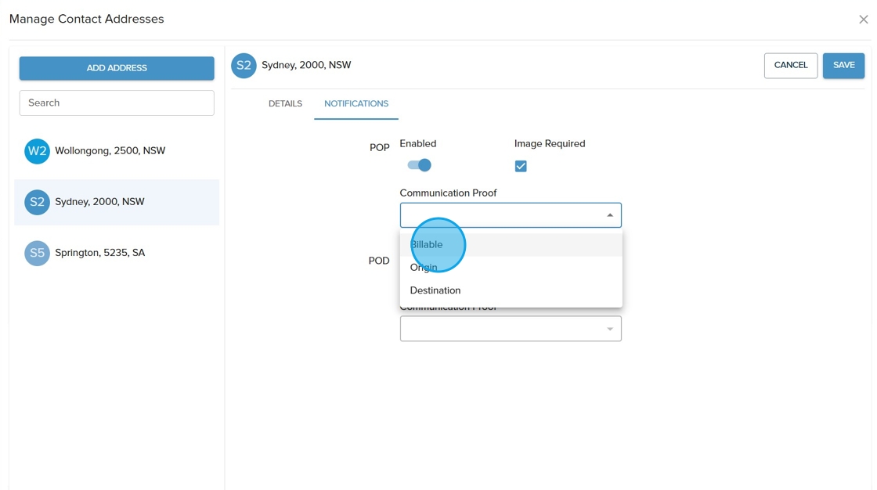
Task: Close the Manage Contact Addresses dialog
Action: coord(863,20)
